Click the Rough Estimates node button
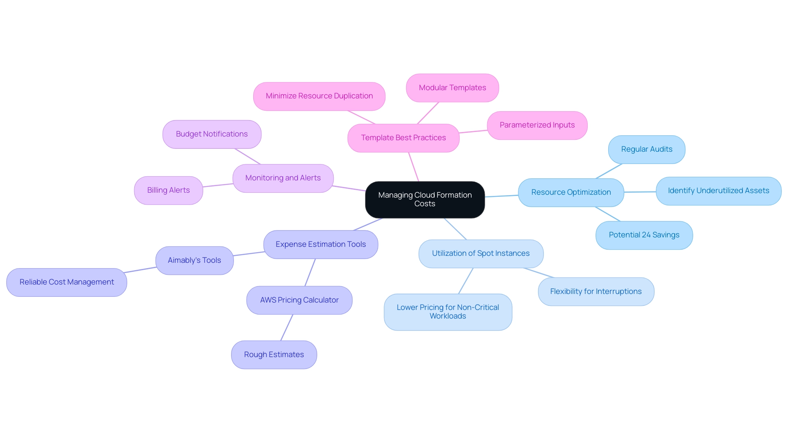 [x=273, y=354]
